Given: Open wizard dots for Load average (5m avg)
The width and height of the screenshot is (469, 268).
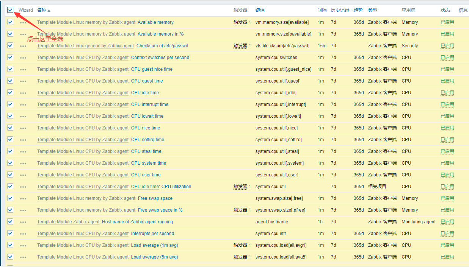Looking at the screenshot, I should click(x=23, y=257).
